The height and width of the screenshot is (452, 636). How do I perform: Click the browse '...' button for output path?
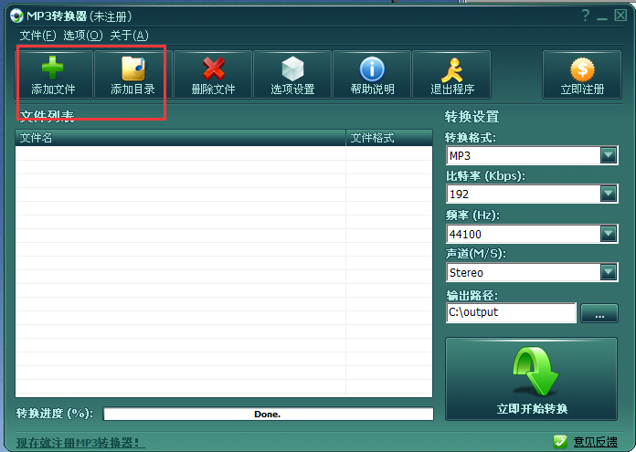(x=599, y=313)
